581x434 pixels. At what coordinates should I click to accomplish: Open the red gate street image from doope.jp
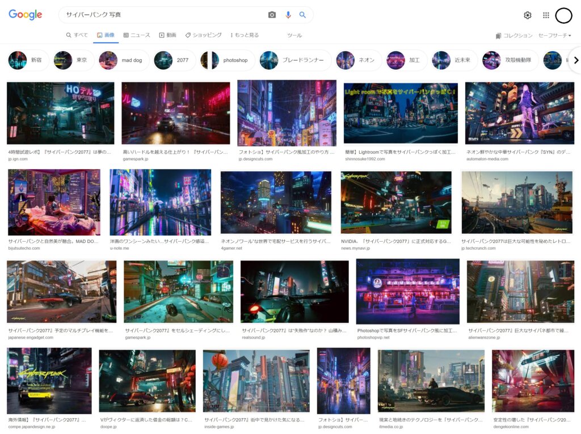click(x=147, y=381)
